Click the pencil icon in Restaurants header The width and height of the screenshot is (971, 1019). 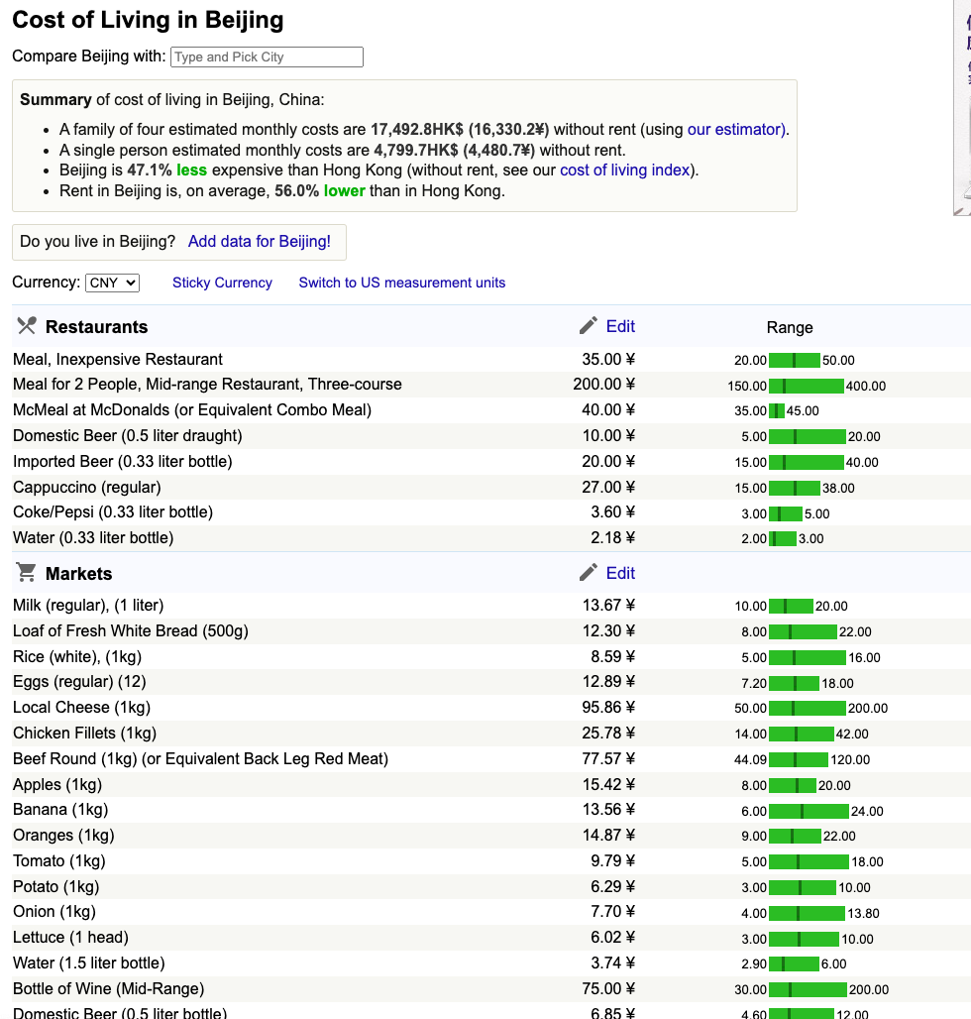(589, 326)
